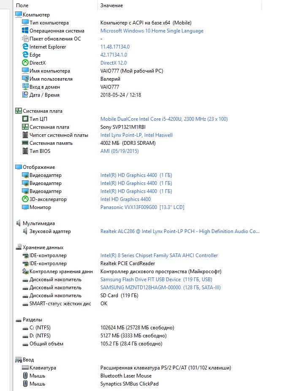Select the 4002 МБ (DDR3 SDRAM) value

coord(128,143)
